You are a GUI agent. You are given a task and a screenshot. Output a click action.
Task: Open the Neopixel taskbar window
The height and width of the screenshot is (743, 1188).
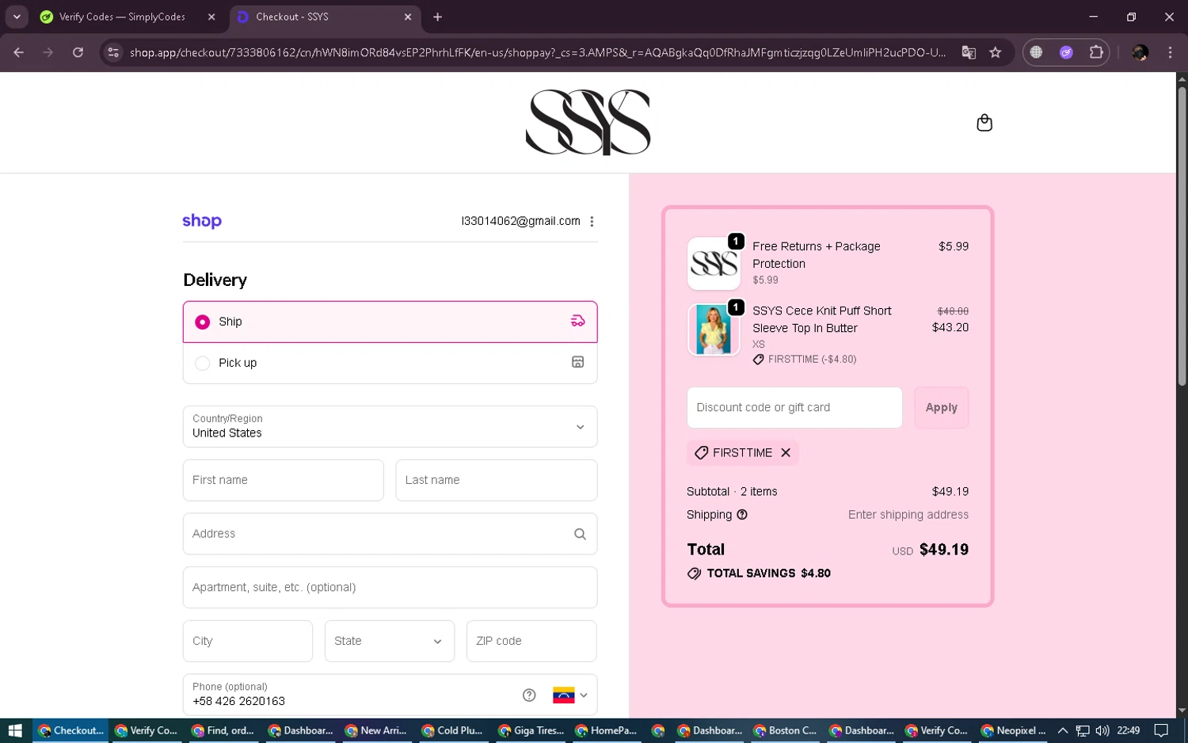click(1012, 730)
